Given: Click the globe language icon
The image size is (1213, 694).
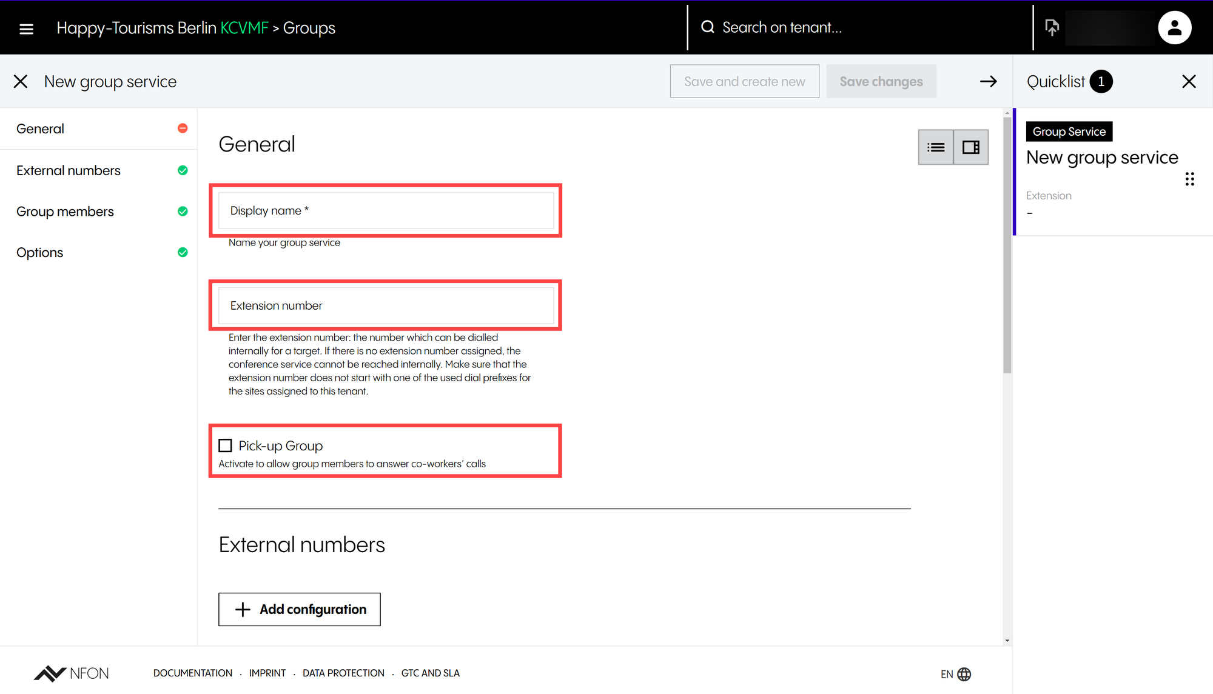Looking at the screenshot, I should click(964, 674).
